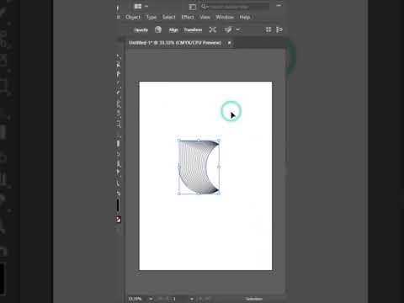Click the grid icon at control bar right end
The height and width of the screenshot is (303, 404).
click(268, 29)
